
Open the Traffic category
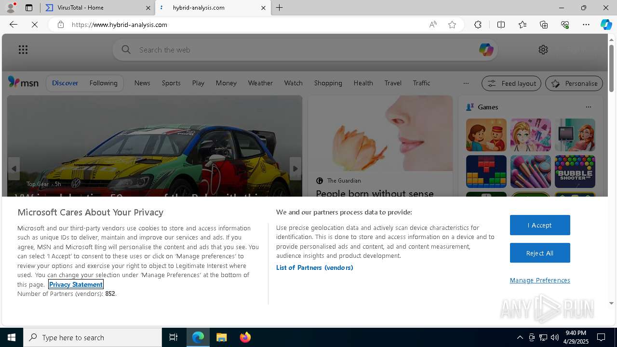click(x=421, y=83)
